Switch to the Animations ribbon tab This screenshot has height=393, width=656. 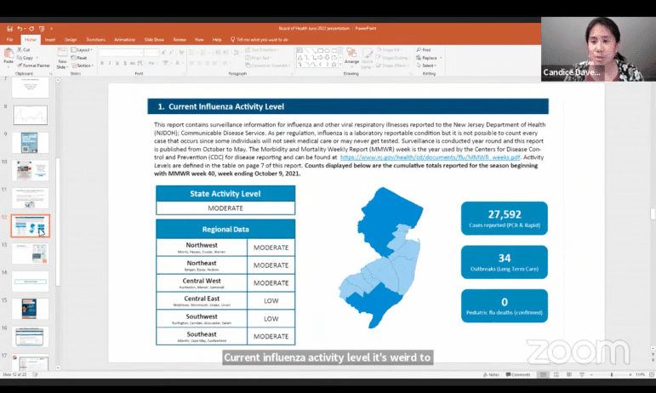125,40
